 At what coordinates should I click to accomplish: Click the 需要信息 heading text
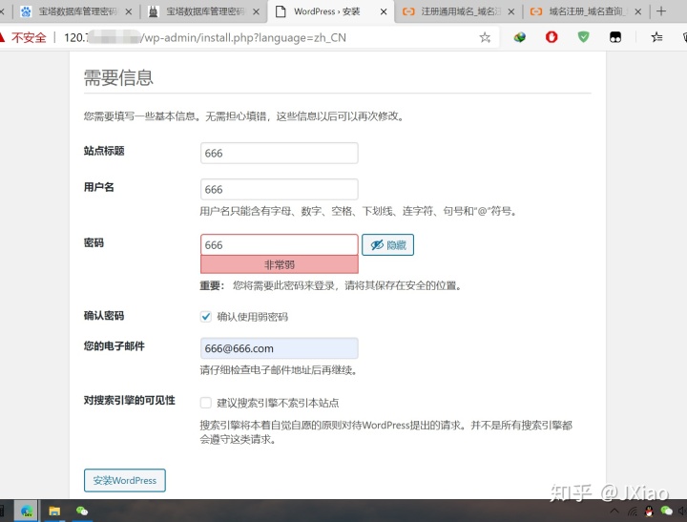(x=118, y=77)
